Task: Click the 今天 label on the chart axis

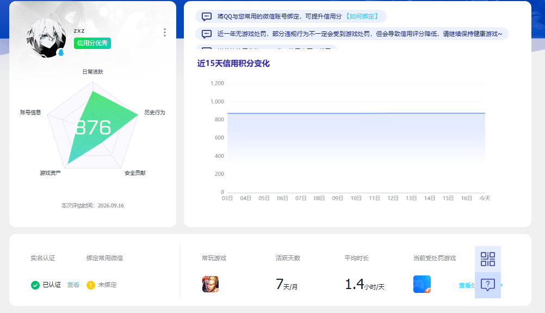Action: 485,198
